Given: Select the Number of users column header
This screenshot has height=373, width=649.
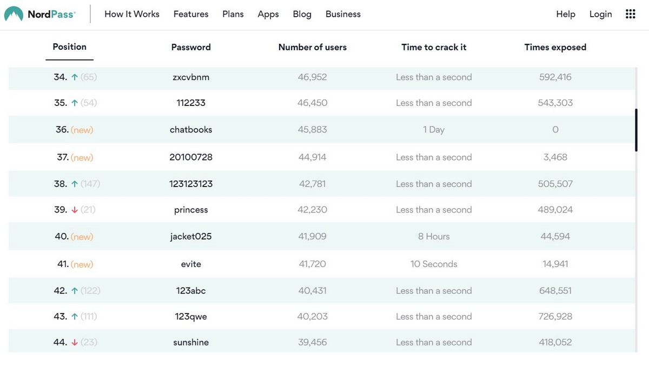Looking at the screenshot, I should click(x=313, y=48).
